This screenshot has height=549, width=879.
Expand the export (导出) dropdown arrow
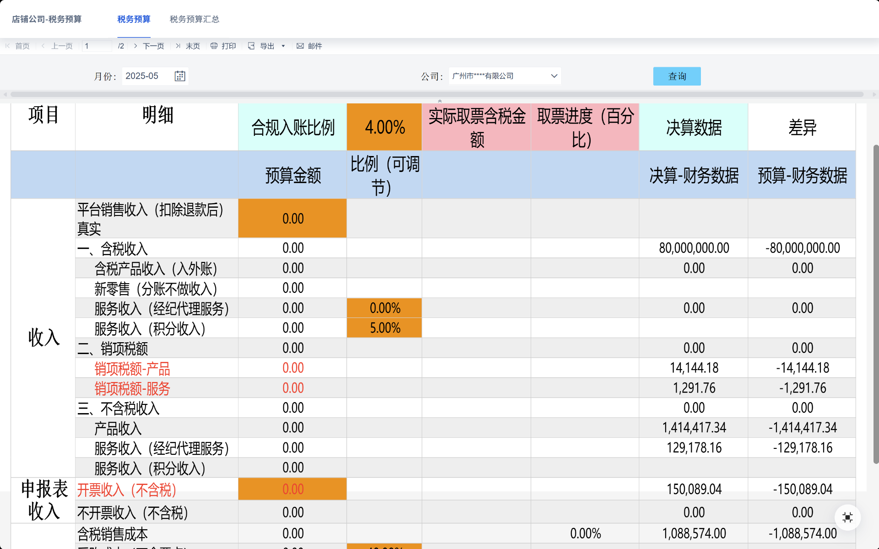tap(283, 46)
